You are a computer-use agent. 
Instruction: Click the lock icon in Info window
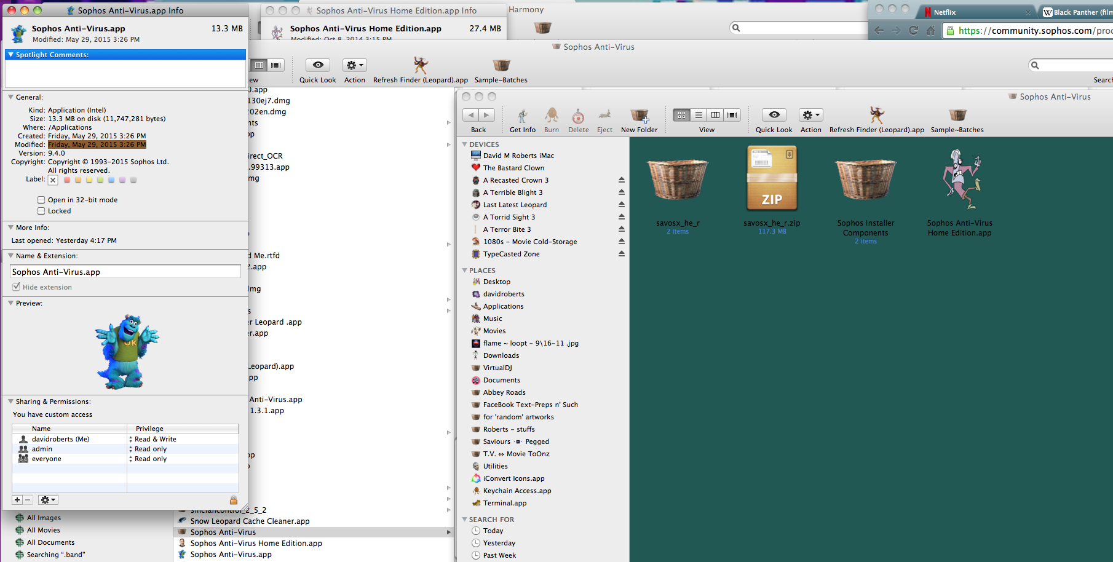(234, 500)
